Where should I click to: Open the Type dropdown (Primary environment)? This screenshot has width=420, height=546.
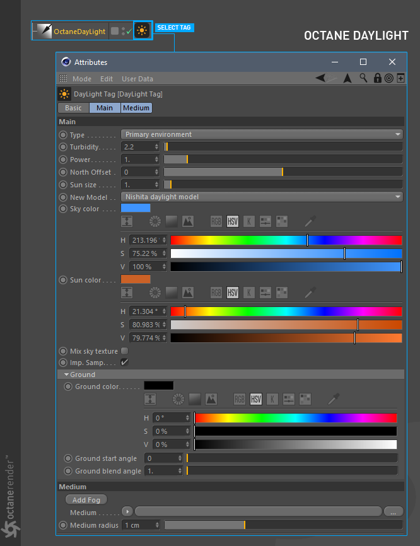click(x=262, y=134)
